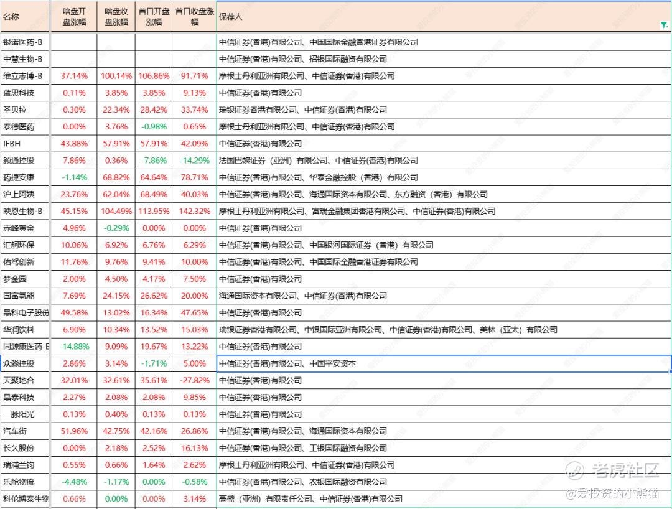The width and height of the screenshot is (672, 509).
Task: Click the 长久股份 name cell
Action: point(25,448)
